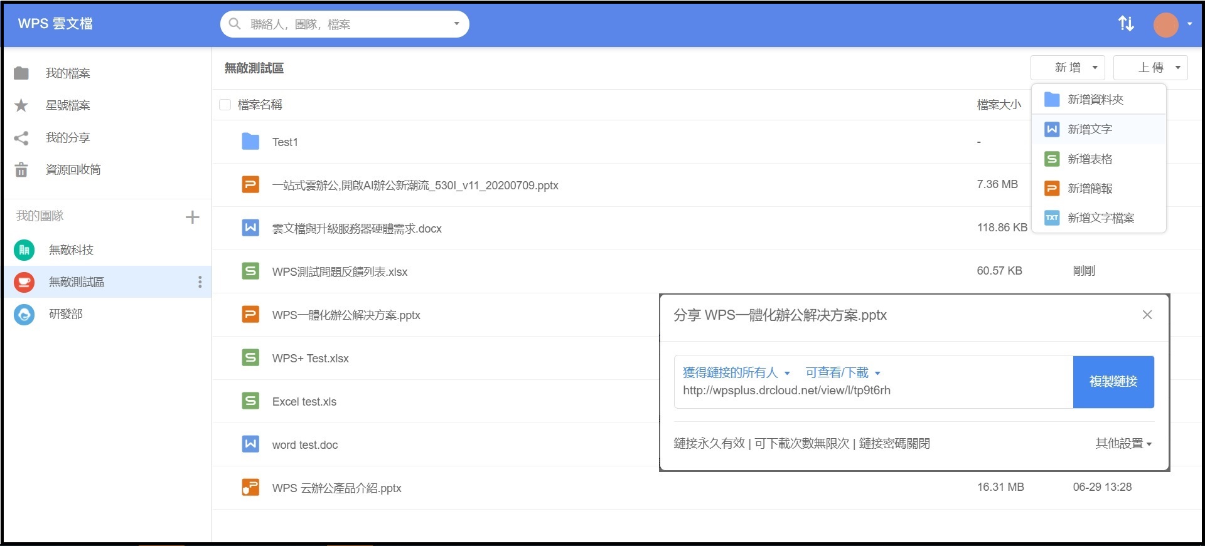Click the transfer list arrows icon
Viewport: 1205px width, 546px height.
pyautogui.click(x=1126, y=24)
